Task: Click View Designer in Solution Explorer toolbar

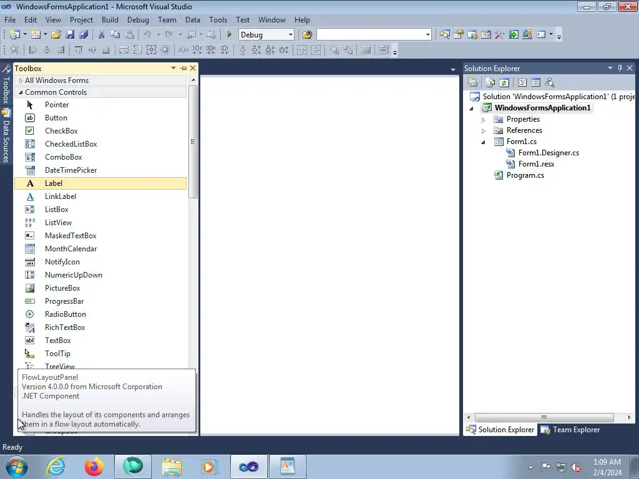Action: 535,83
